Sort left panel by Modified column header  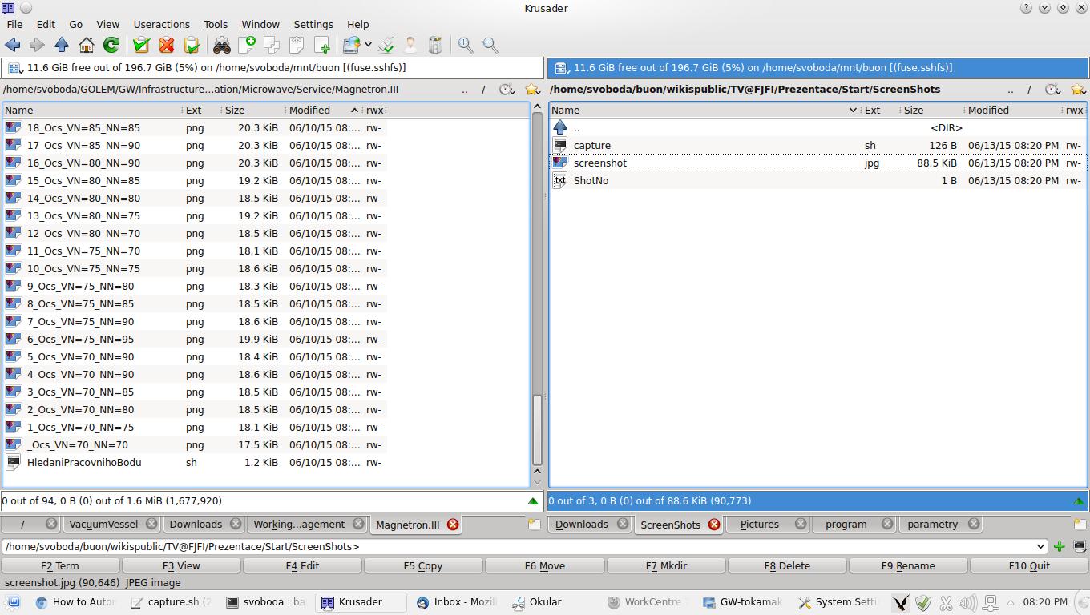coord(322,111)
